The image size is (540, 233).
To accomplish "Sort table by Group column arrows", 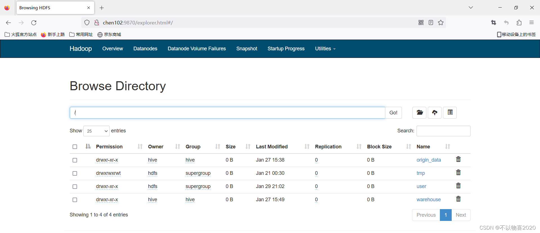I will pyautogui.click(x=218, y=146).
